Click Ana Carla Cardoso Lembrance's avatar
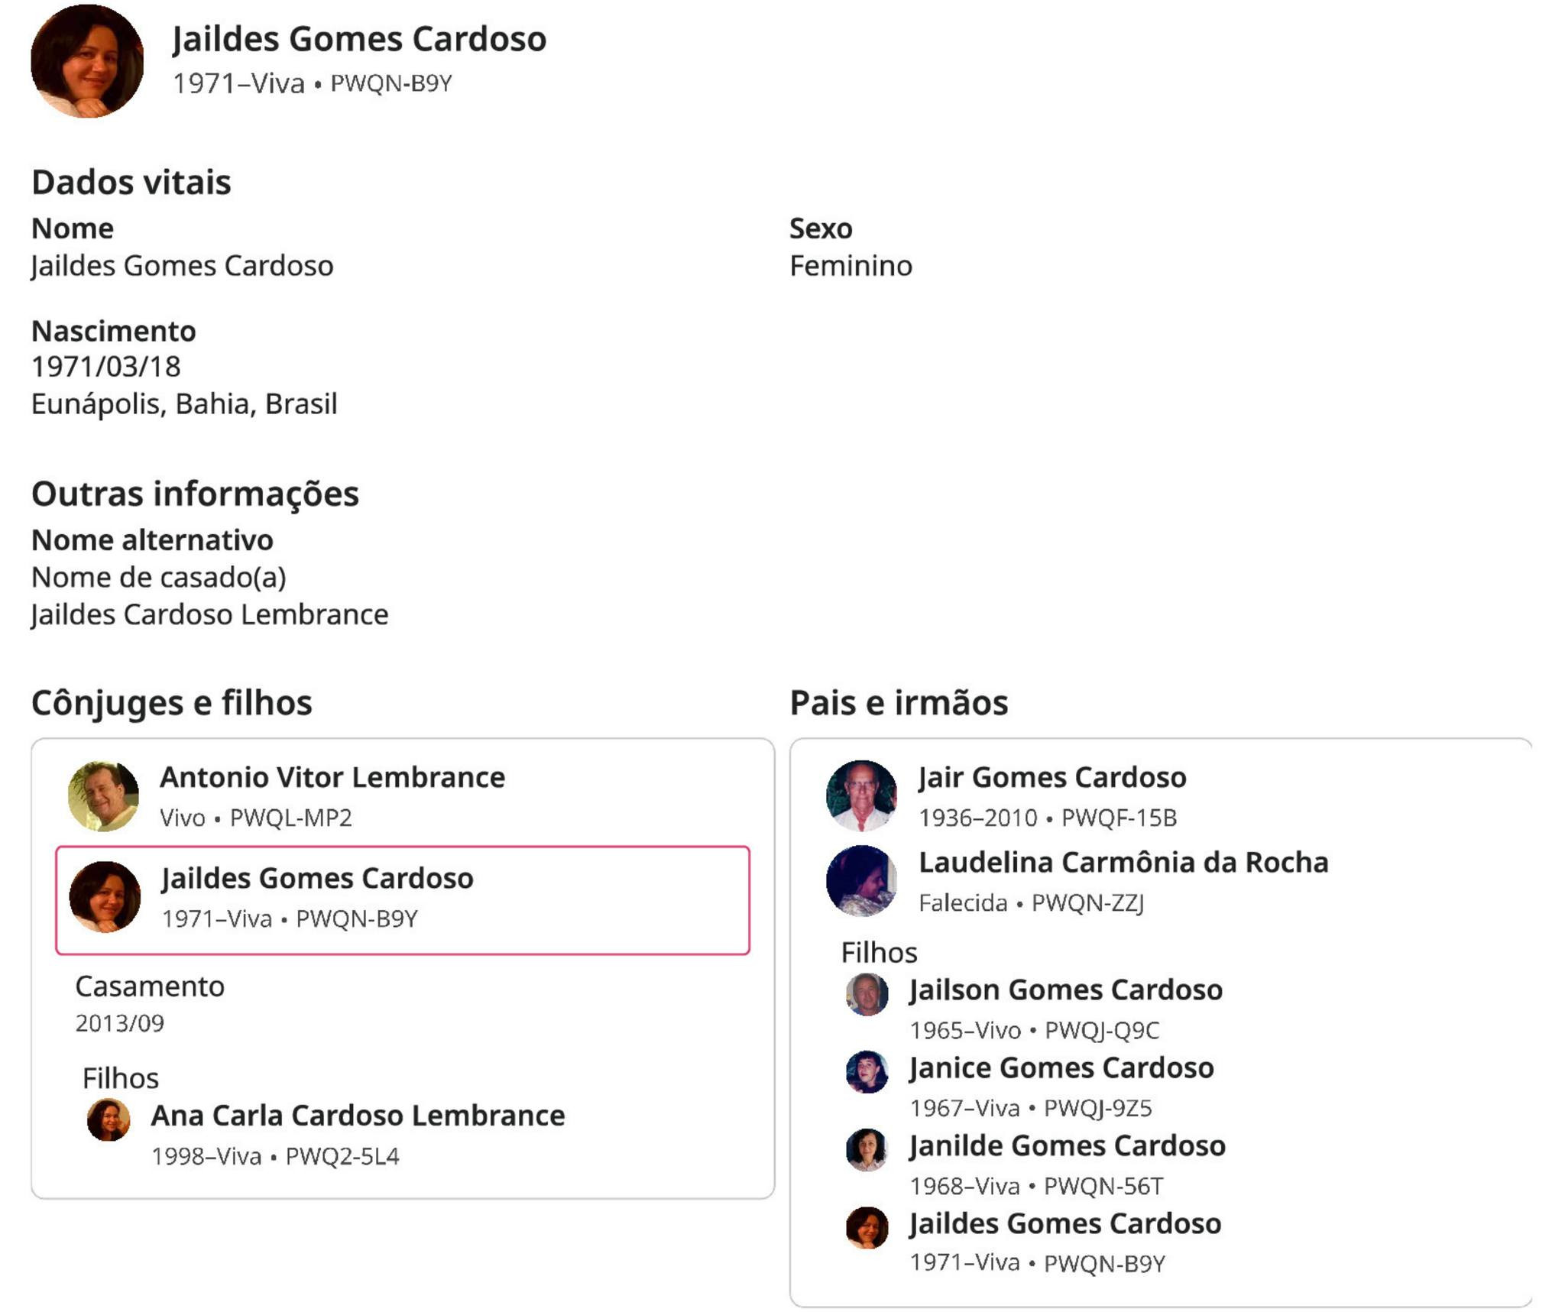 tap(109, 1119)
